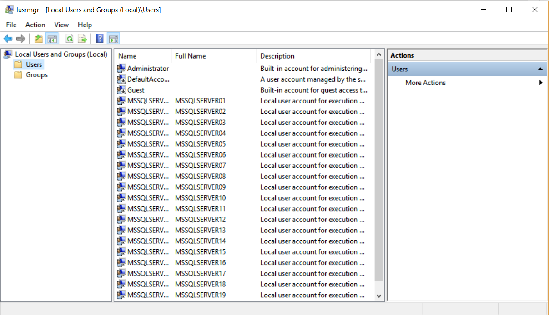Screen dimensions: 549x315
Task: Refresh the list with the green arrow icon
Action: [70, 39]
